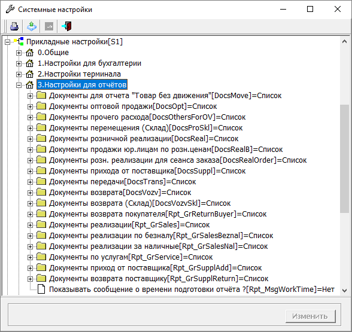Click folder icon of DocsVozv row
This screenshot has height=332, width=352.
(41, 192)
